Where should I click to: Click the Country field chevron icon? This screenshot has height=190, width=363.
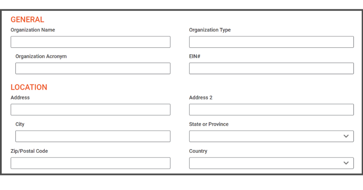pos(346,163)
